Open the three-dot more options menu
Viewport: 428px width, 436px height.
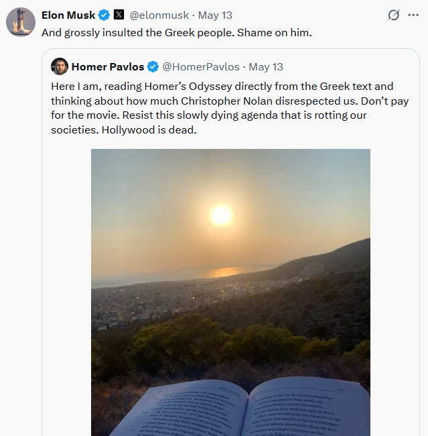413,15
